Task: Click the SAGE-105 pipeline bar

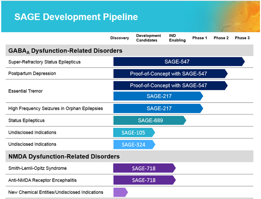Action: (x=134, y=133)
